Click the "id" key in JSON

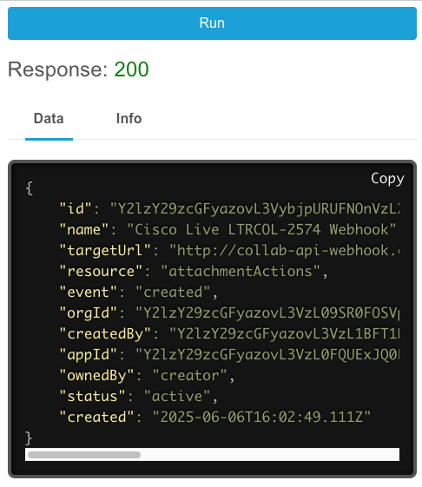click(76, 208)
